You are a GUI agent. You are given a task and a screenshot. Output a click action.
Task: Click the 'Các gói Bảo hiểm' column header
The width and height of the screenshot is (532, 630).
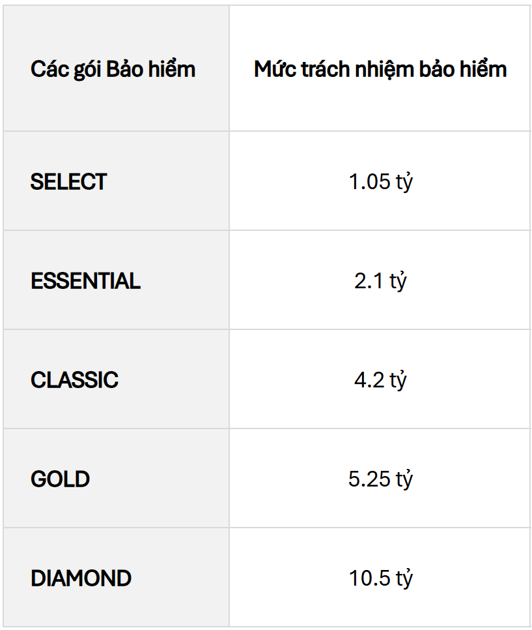(x=113, y=69)
